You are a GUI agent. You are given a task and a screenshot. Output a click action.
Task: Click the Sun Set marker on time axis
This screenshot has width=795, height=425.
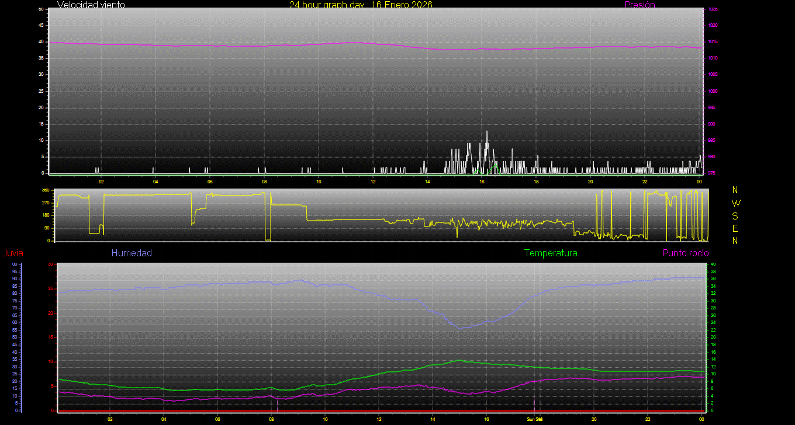point(535,419)
